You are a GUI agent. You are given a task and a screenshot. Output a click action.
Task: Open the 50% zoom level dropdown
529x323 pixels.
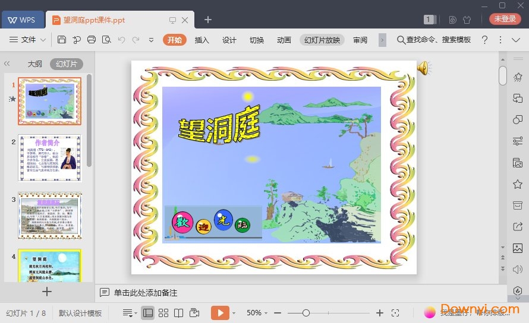(x=257, y=313)
